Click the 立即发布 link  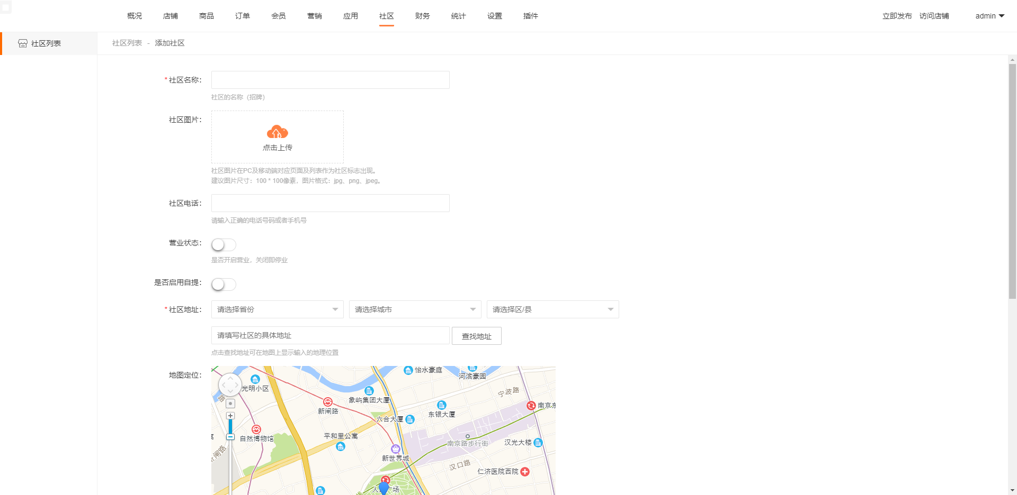coord(896,16)
